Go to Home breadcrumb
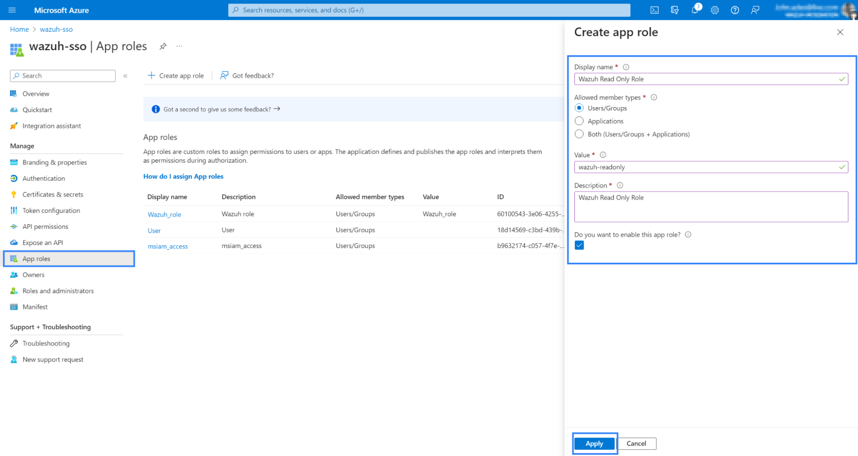The width and height of the screenshot is (858, 456). tap(19, 29)
